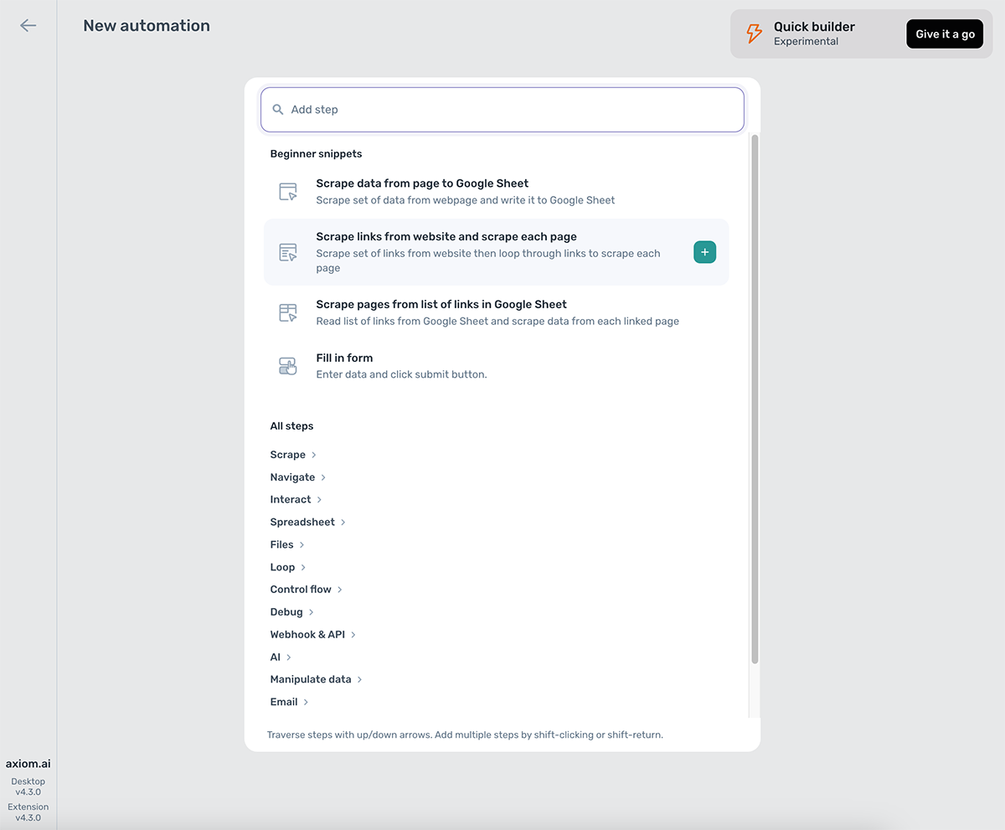The width and height of the screenshot is (1005, 830).
Task: Click the Quick builder label
Action: 814,27
